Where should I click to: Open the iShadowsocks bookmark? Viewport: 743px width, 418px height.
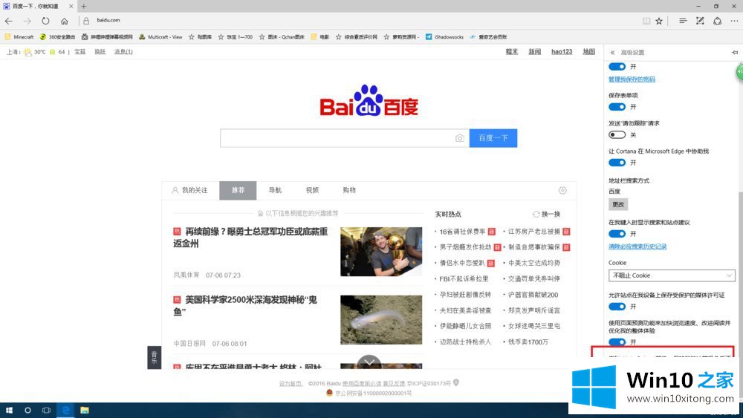point(444,37)
